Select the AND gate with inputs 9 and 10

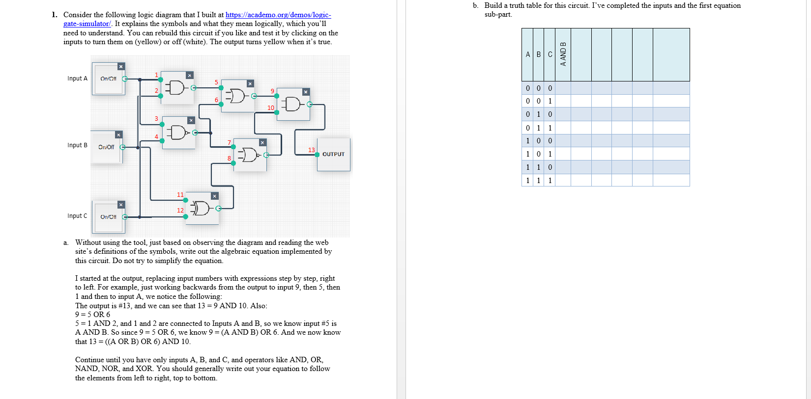click(293, 104)
